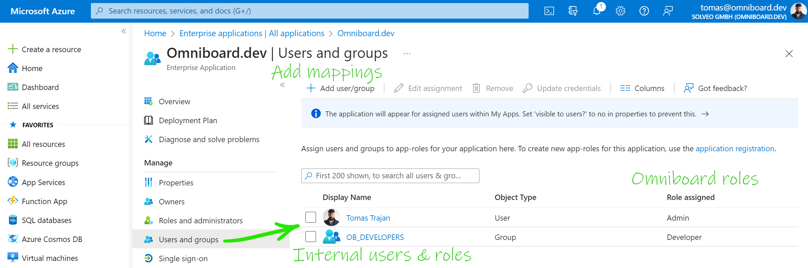Open Columns chooser
The height and width of the screenshot is (268, 808).
coord(642,88)
